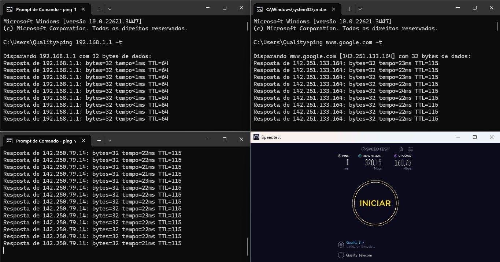Add new tab in bottom-left terminal
Screen dimensions: 500x262
99,141
